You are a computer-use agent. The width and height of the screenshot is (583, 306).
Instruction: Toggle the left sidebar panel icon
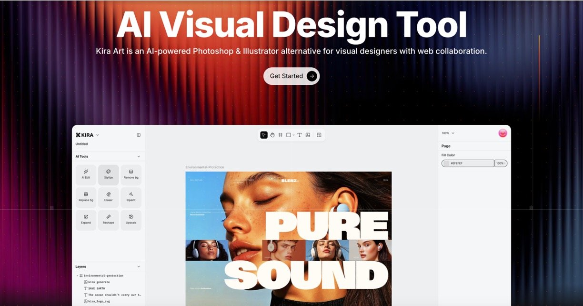tap(139, 135)
